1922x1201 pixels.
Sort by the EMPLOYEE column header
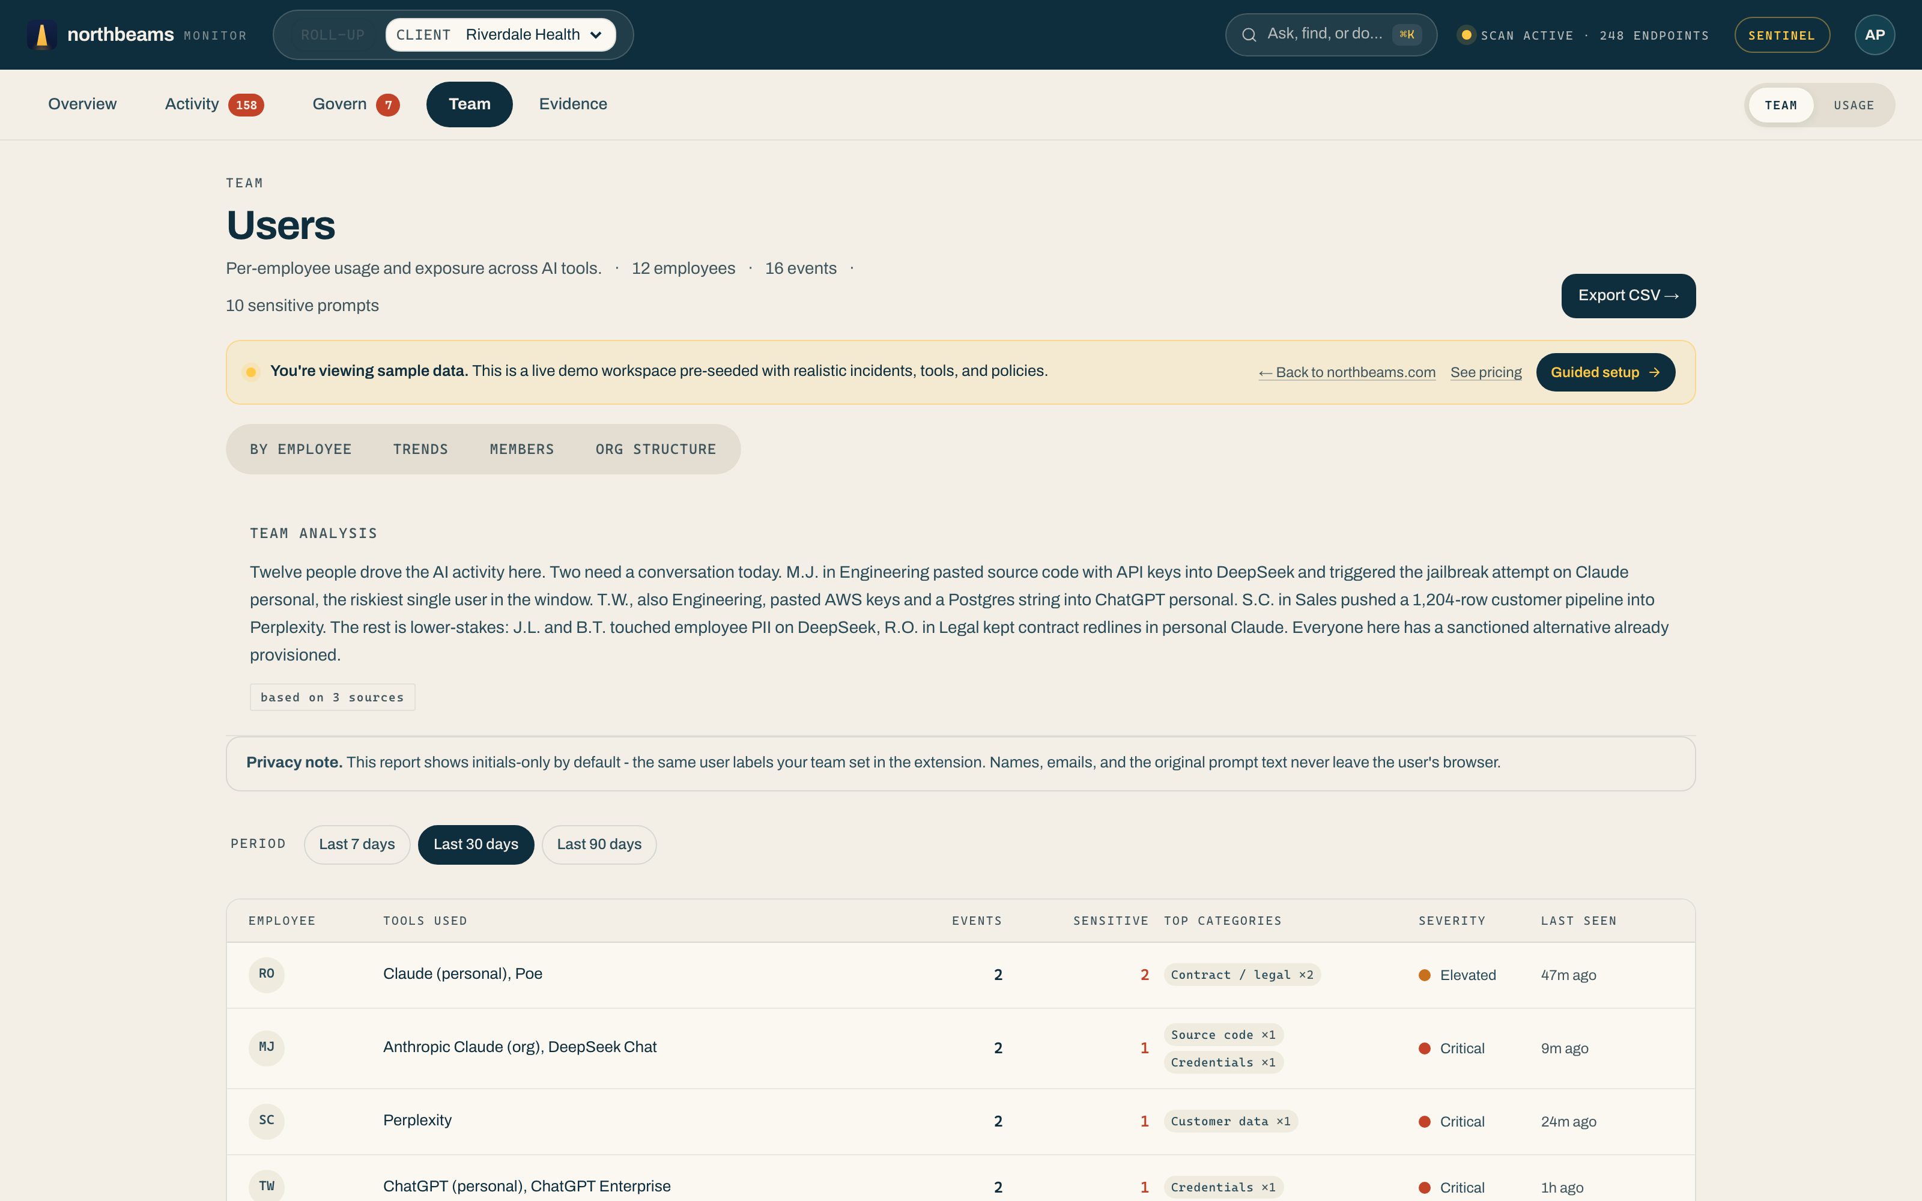click(282, 921)
